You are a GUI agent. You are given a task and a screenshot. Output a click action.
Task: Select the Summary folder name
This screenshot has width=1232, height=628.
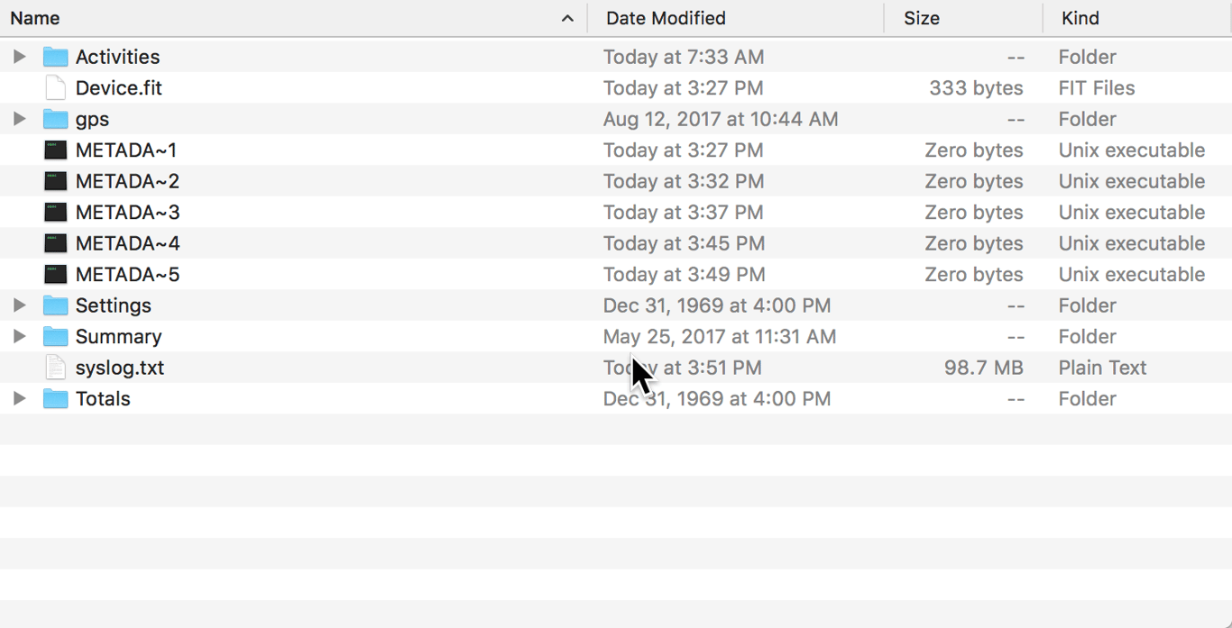pyautogui.click(x=119, y=337)
